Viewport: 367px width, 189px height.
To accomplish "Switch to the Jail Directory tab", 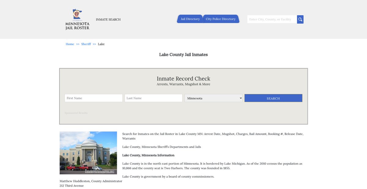I will pos(190,19).
